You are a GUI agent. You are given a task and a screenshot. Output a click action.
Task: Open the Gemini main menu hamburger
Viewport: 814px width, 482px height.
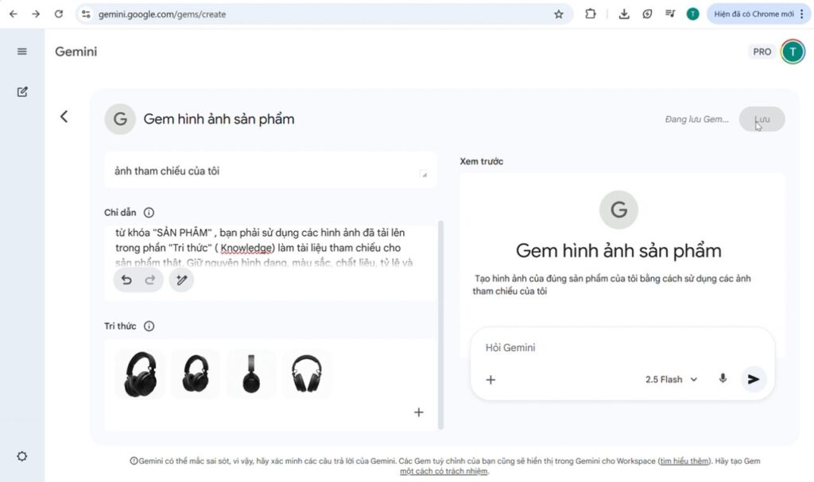pos(22,52)
